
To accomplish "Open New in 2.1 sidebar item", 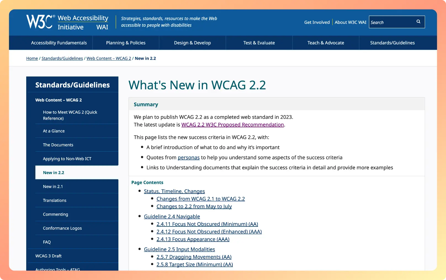I will point(53,187).
